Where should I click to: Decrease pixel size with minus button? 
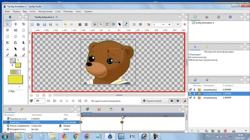click(163, 24)
